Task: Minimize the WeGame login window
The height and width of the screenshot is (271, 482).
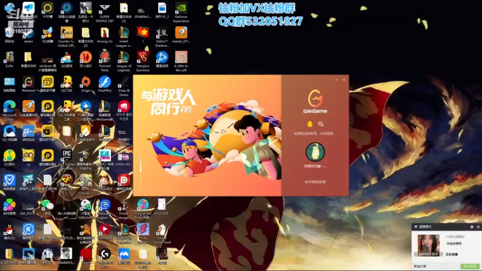Action: click(337, 79)
